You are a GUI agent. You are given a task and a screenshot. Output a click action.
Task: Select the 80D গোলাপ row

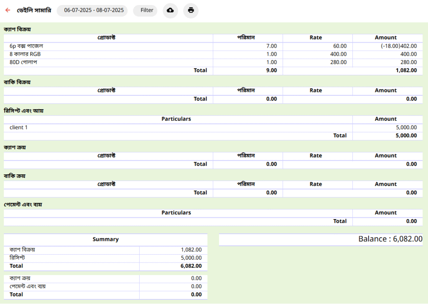click(x=213, y=62)
